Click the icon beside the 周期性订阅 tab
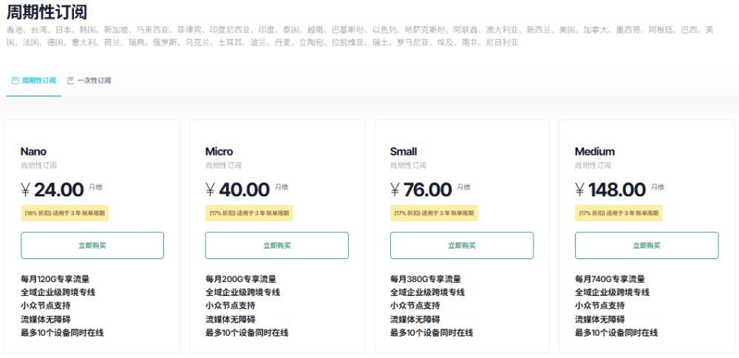Screen dimensions: 739x358 pyautogui.click(x=15, y=80)
